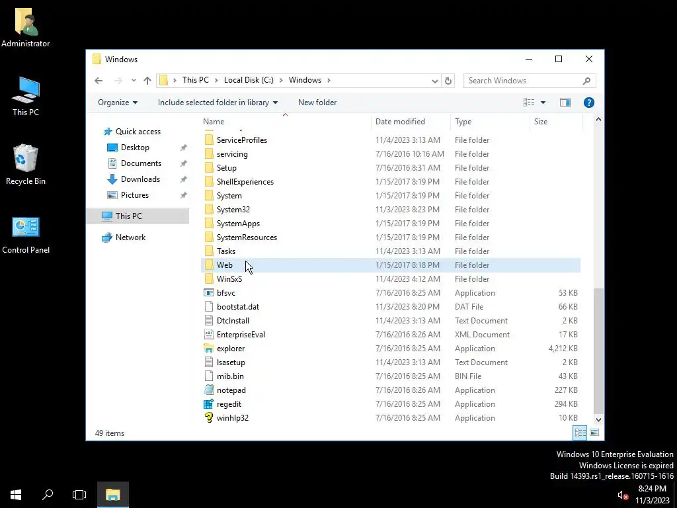Navigate to This PC breadcrumb segment
The width and height of the screenshot is (677, 508).
click(x=195, y=80)
